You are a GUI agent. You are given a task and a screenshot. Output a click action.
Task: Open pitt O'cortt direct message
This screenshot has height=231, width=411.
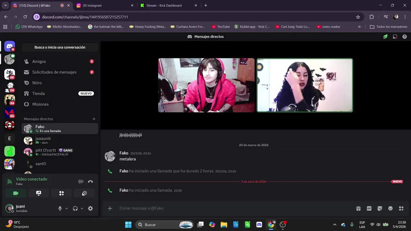(60, 152)
